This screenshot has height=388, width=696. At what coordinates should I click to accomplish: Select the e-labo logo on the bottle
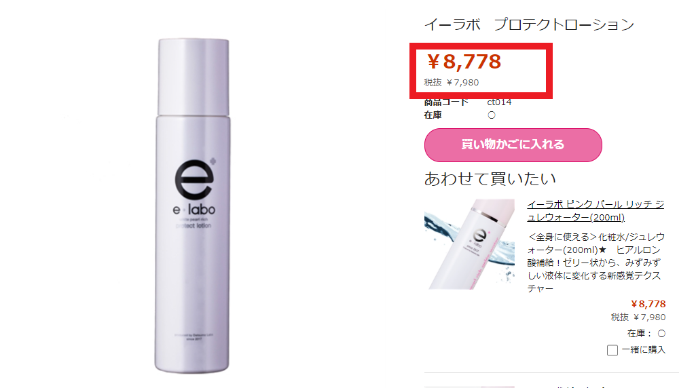coord(194,187)
